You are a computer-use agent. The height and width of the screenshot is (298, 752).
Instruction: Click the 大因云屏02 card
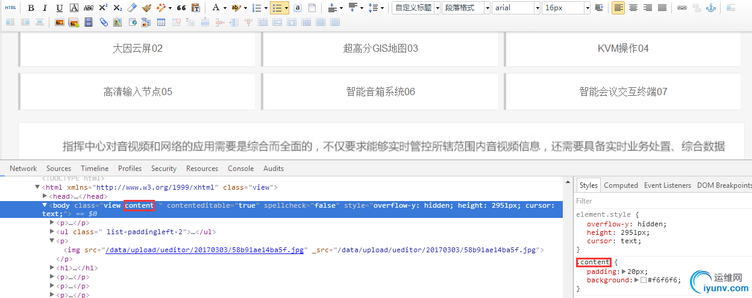point(137,49)
